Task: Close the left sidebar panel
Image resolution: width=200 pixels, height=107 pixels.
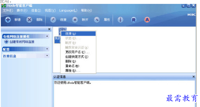Action: coord(49,29)
